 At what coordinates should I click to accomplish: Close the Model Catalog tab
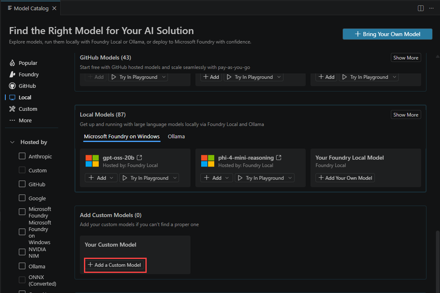[x=54, y=8]
